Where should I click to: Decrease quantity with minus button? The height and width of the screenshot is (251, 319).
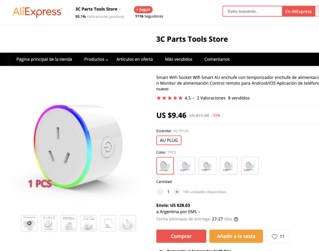tap(160, 192)
